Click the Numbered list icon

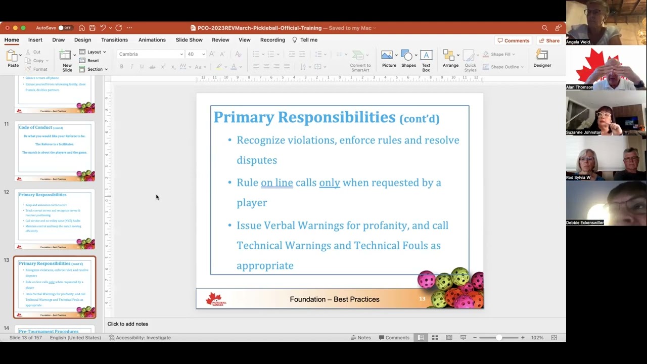coord(271,54)
